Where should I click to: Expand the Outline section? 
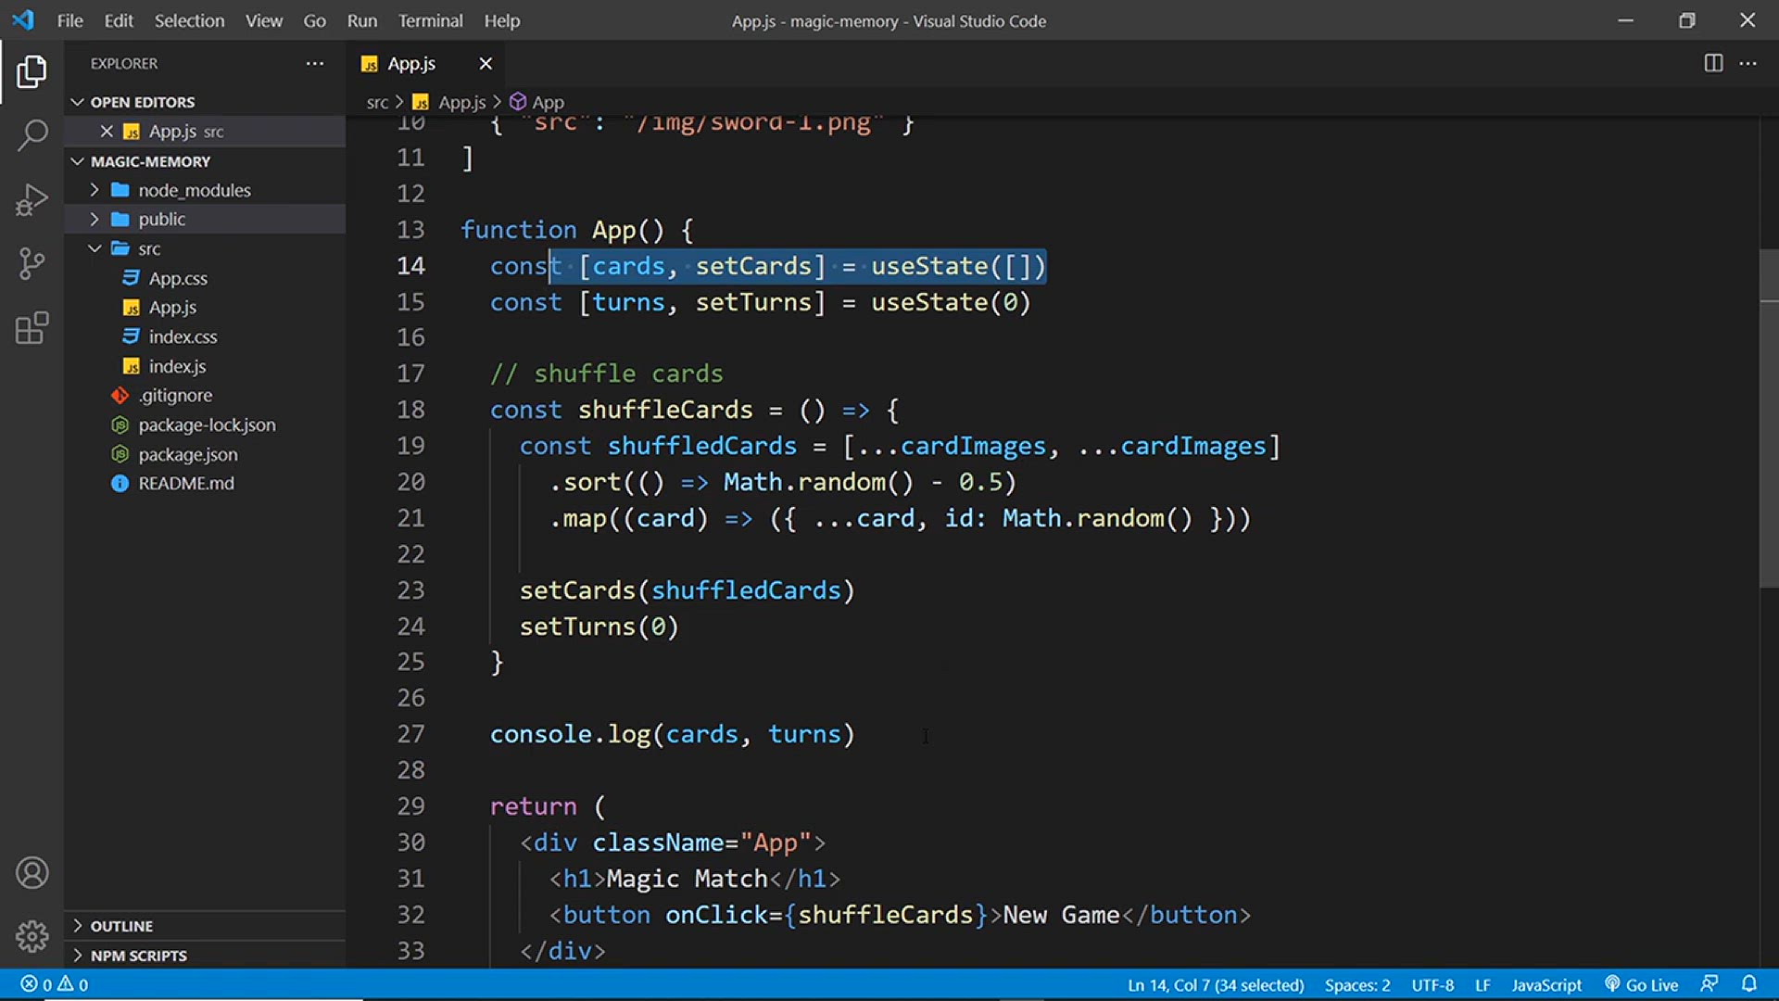point(78,926)
